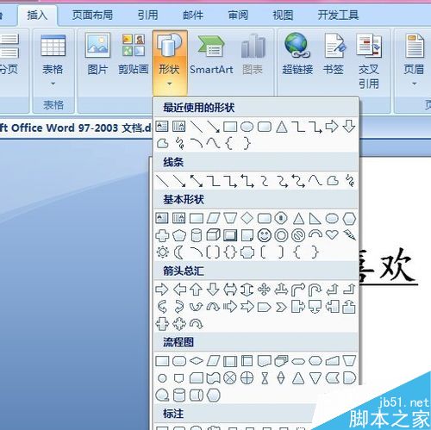The width and height of the screenshot is (431, 430).
Task: Choose the flowchart decision diamond
Action: coord(197,361)
